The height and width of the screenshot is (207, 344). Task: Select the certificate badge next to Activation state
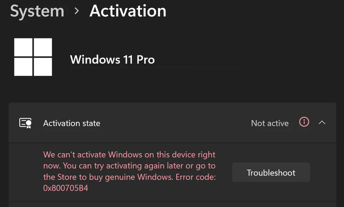[24, 123]
